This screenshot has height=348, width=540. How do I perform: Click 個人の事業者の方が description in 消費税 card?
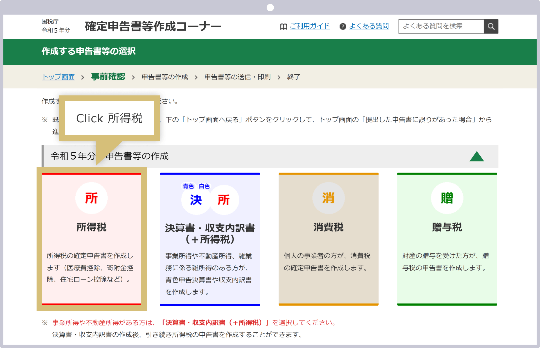click(327, 262)
